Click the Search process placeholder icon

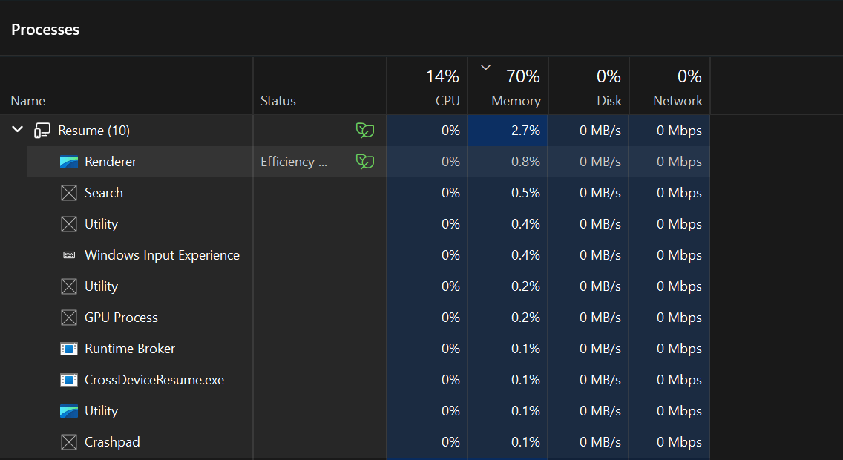point(68,192)
